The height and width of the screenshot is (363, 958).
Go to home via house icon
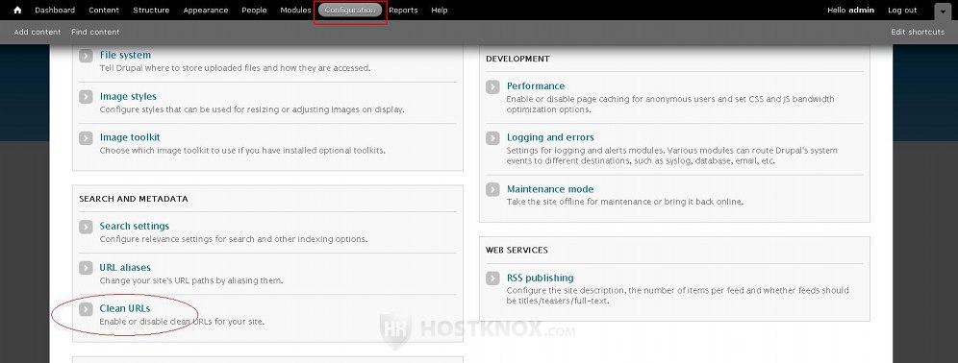pyautogui.click(x=17, y=10)
